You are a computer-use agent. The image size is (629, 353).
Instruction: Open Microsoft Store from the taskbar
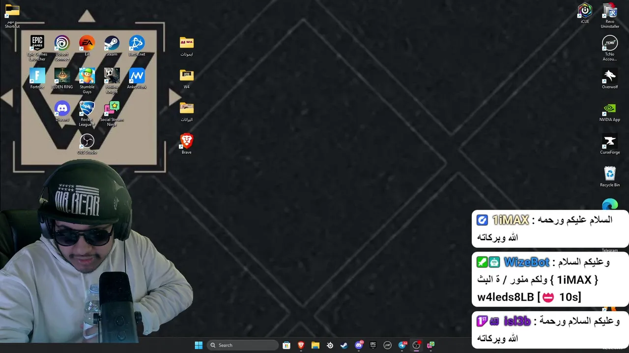(286, 345)
